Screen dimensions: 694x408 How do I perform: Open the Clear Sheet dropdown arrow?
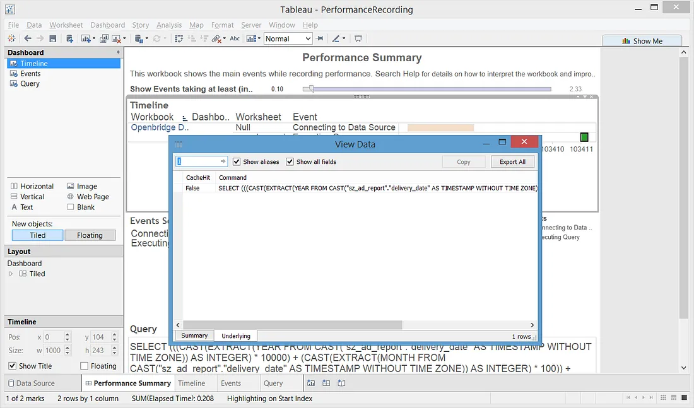124,38
